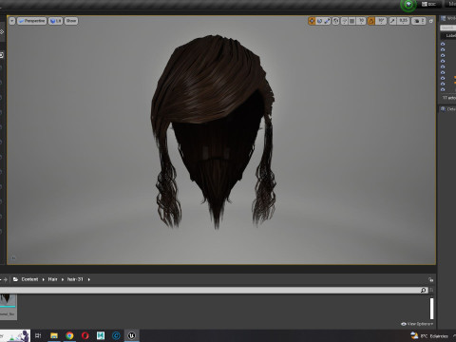
Task: Select the Rotate transform tool
Action: [319, 21]
